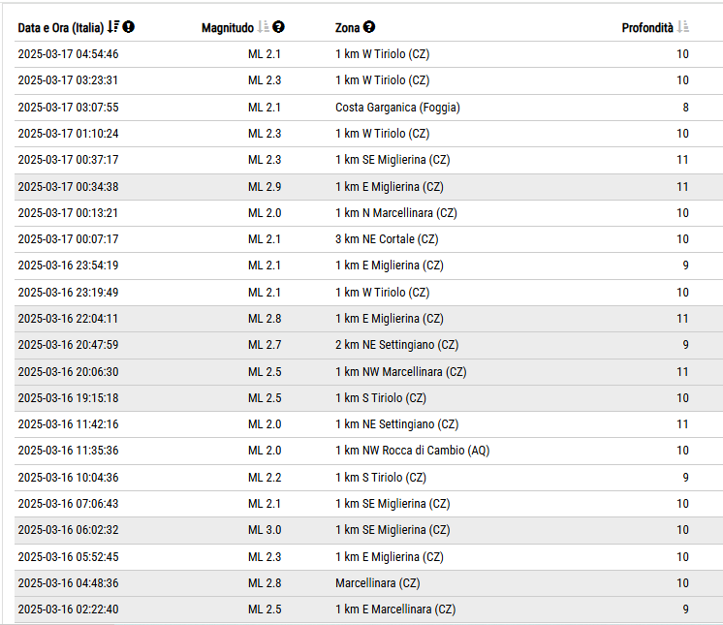Open the 1 km N Marcellinara (CZ) event
Screen dimensions: 723x625
pyautogui.click(x=368, y=213)
